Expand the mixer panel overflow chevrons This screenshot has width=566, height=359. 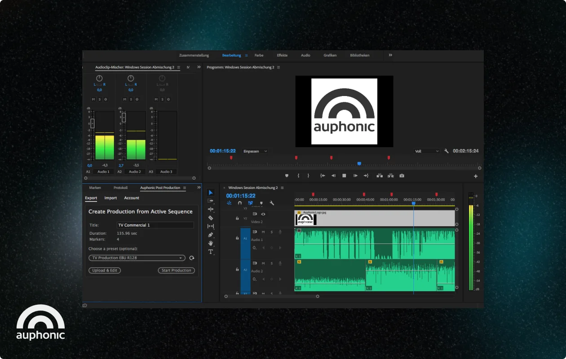[199, 67]
